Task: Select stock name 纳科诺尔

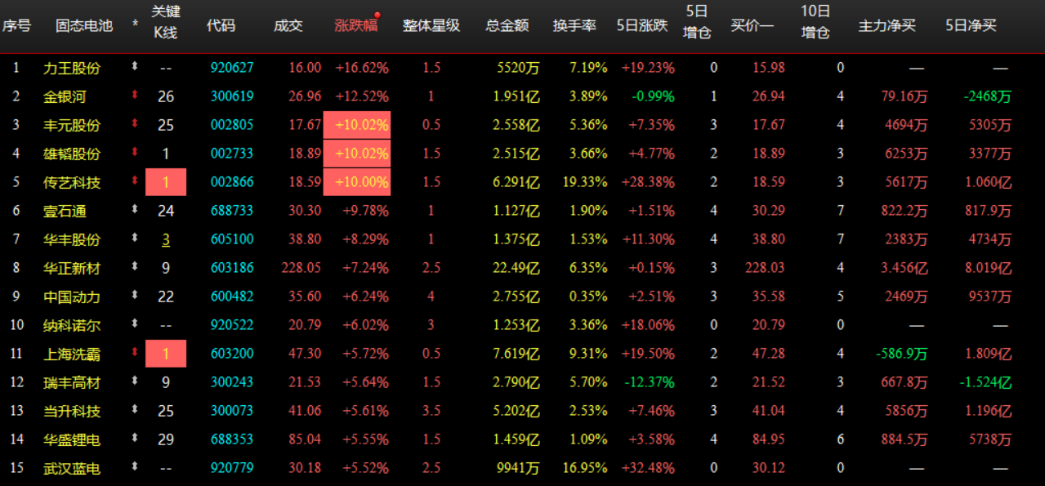Action: pos(72,325)
